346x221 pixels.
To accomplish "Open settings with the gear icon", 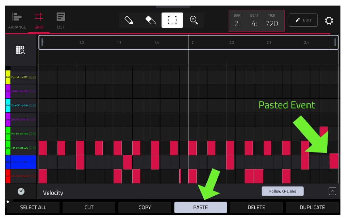I will pos(329,21).
